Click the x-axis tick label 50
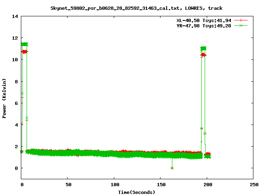Screen dimensions: 262x196 [68, 185]
